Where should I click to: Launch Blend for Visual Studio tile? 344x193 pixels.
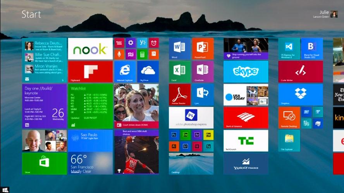pos(312,49)
